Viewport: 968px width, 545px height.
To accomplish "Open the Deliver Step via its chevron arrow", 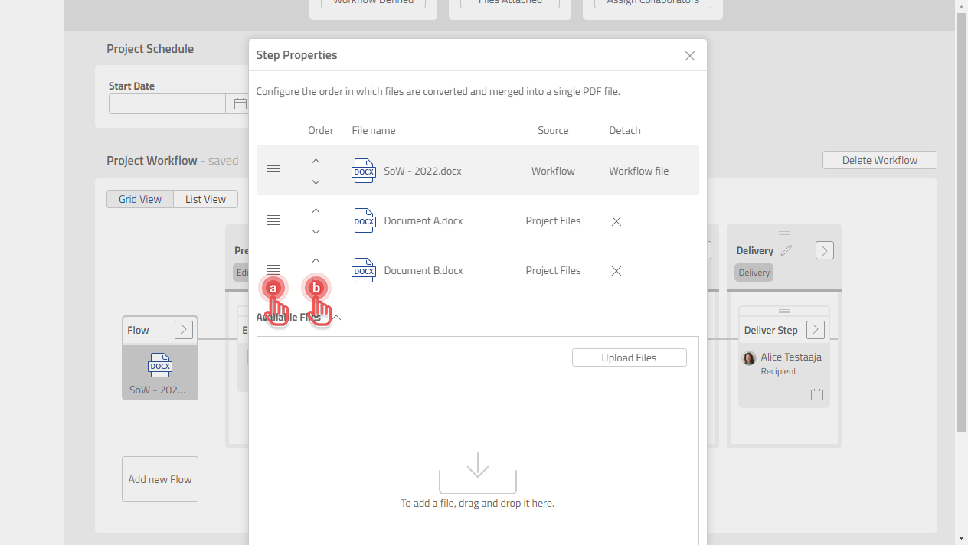I will pos(815,329).
